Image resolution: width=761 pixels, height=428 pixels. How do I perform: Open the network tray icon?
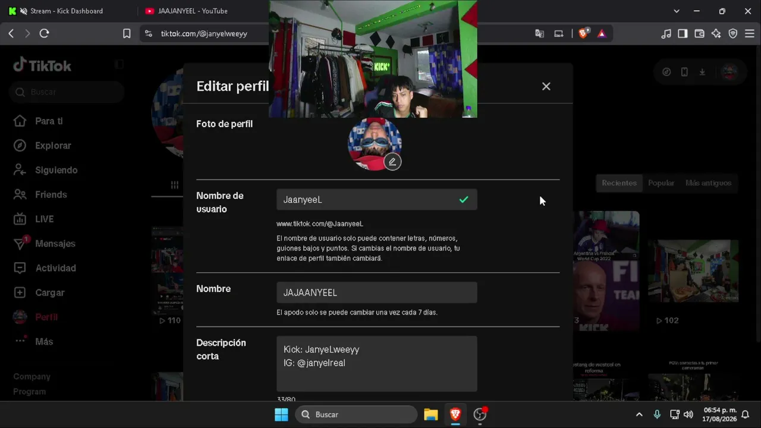(675, 414)
